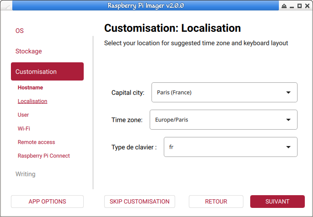The image size is (313, 217).
Task: Open the Capital city combo box
Action: click(x=224, y=92)
